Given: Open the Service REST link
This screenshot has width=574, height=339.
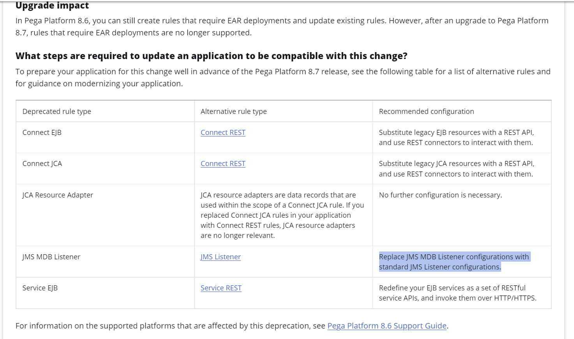Looking at the screenshot, I should pos(221,288).
